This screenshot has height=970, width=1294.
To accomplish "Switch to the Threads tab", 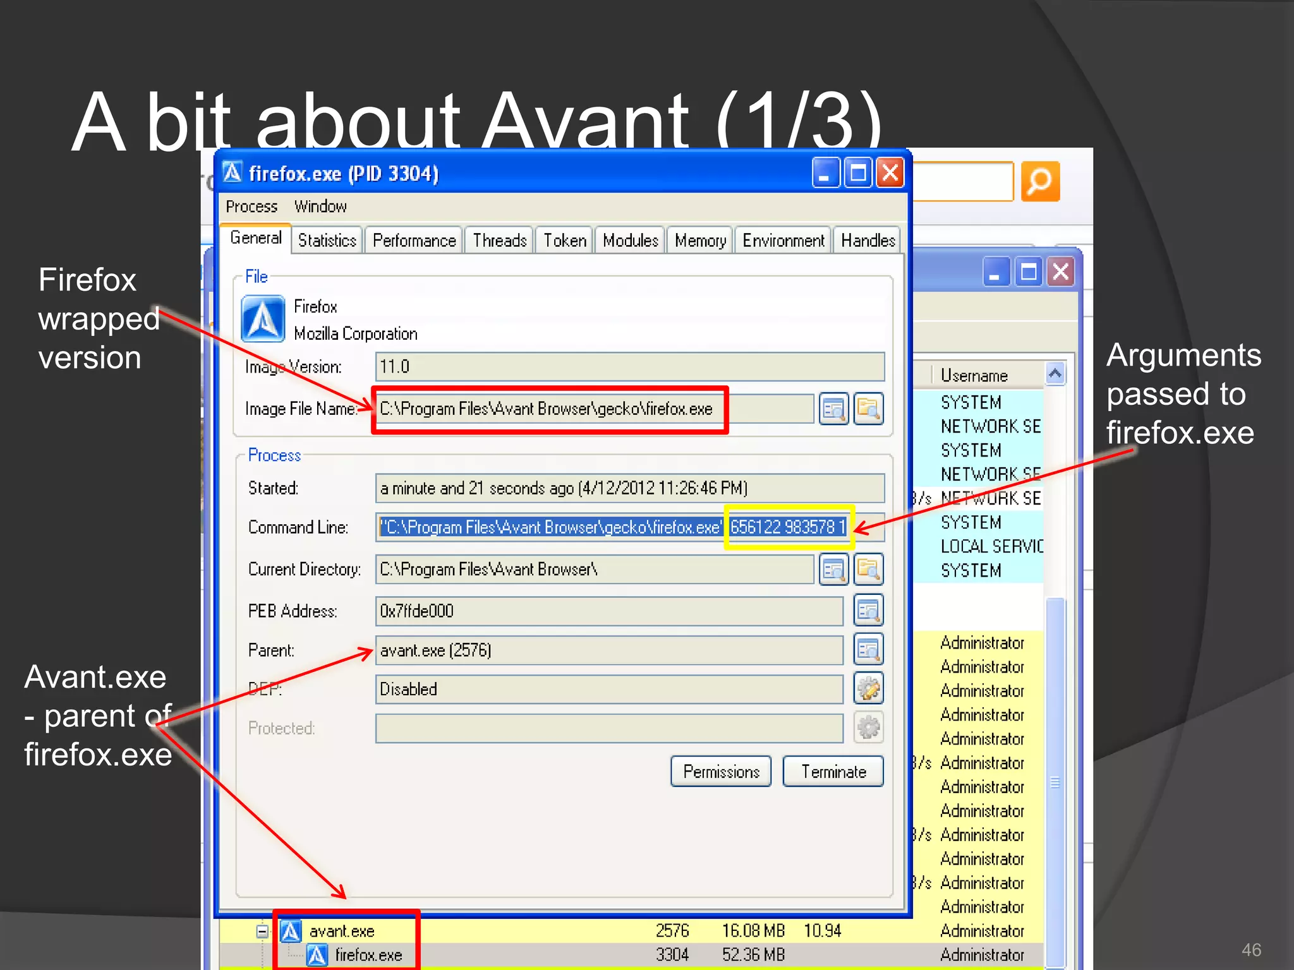I will coord(499,241).
